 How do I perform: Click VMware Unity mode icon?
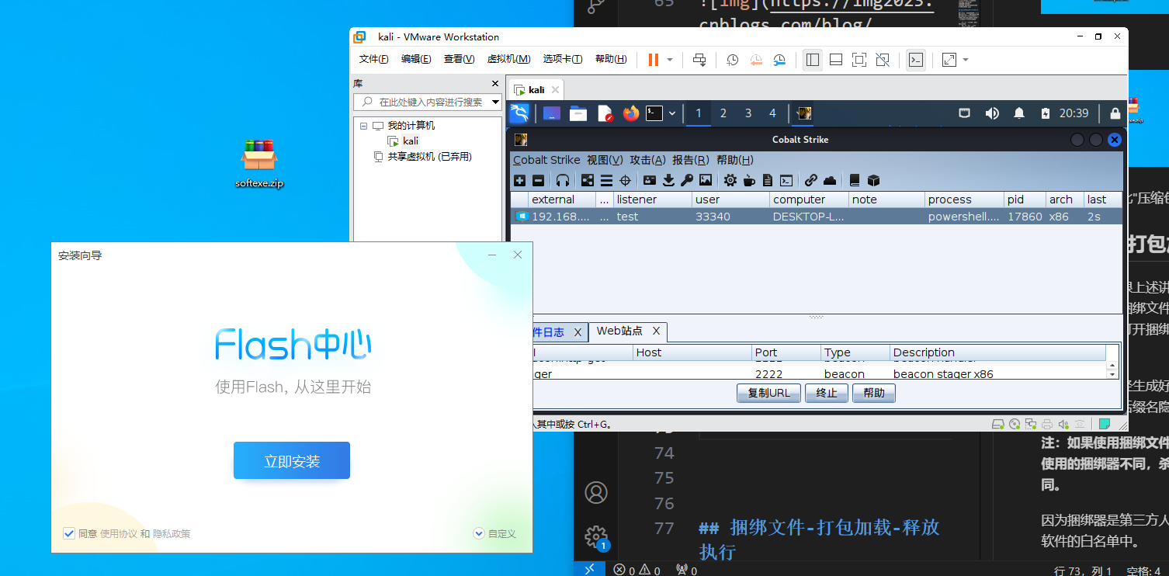(883, 60)
